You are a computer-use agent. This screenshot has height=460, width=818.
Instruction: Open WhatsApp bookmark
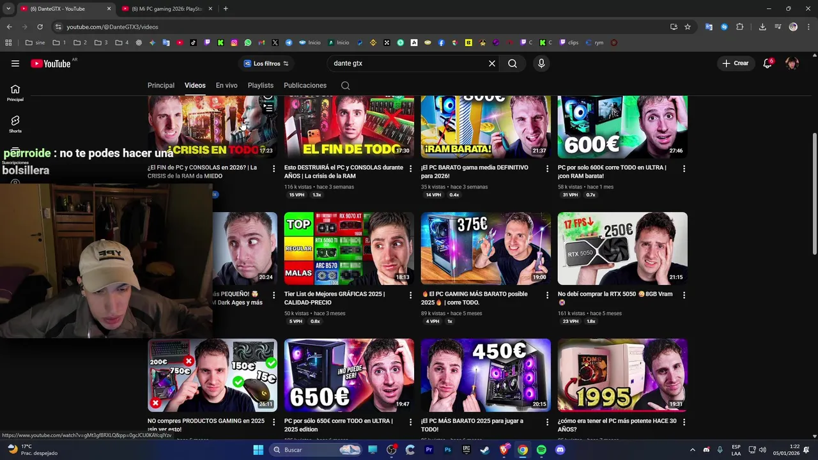(248, 43)
